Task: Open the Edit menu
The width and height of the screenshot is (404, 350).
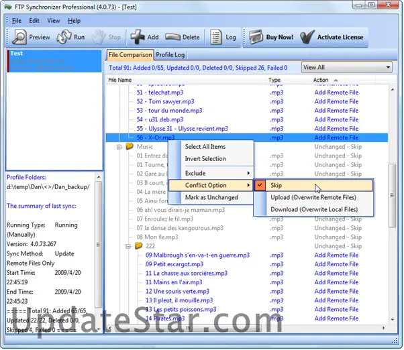Action: (34, 21)
